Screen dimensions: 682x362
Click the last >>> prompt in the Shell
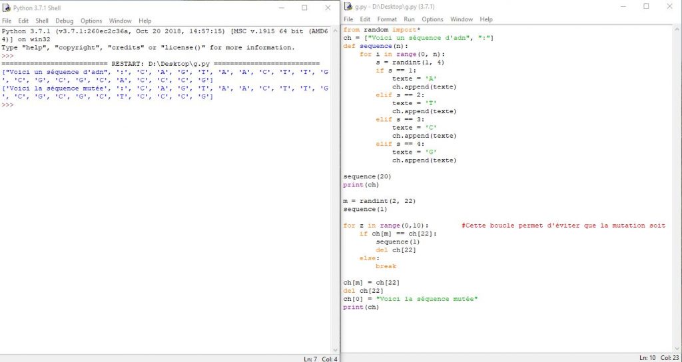(7, 104)
